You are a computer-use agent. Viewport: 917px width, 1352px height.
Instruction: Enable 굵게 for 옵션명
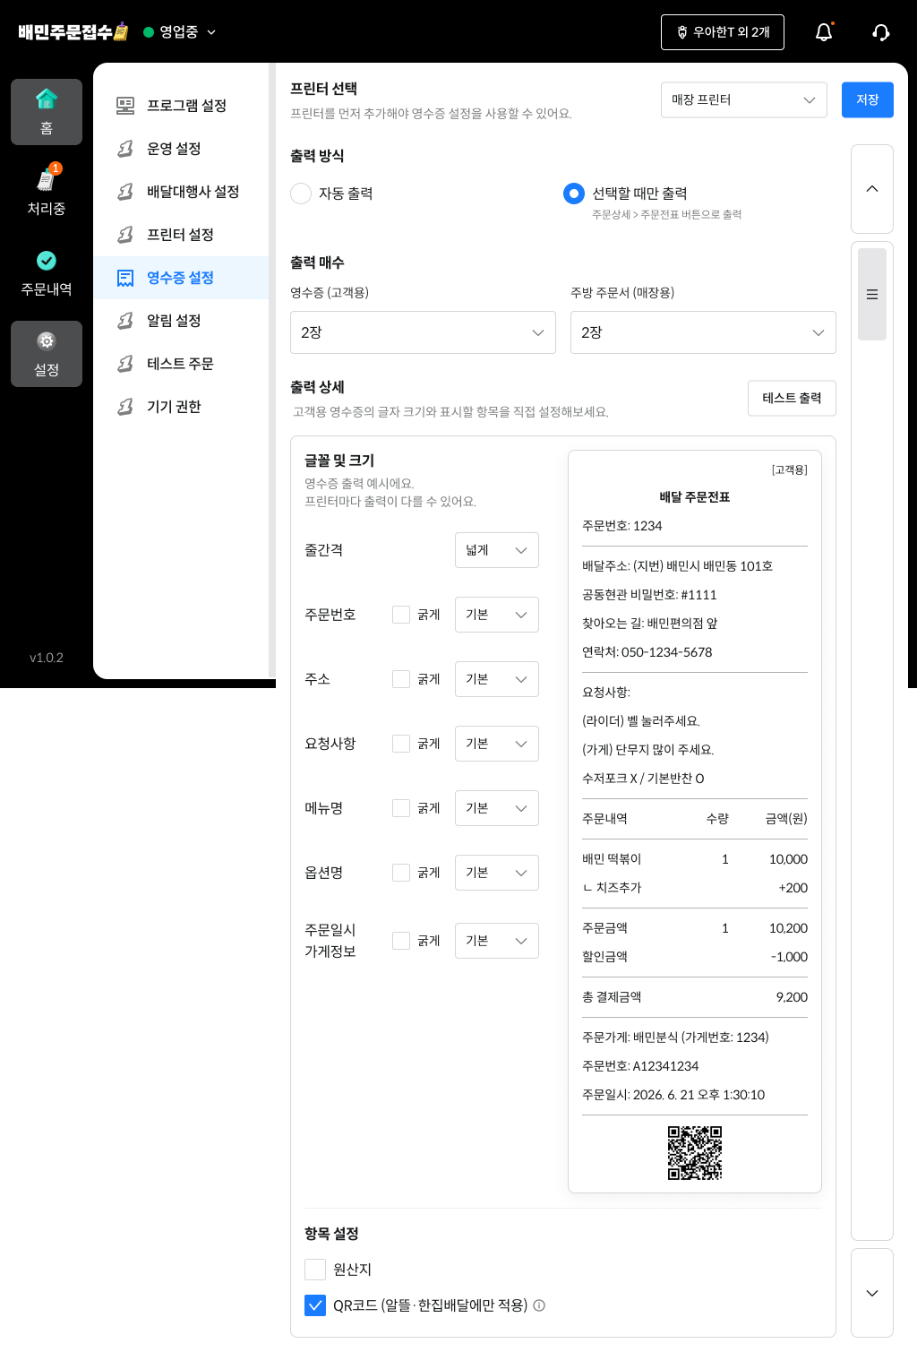coord(401,873)
